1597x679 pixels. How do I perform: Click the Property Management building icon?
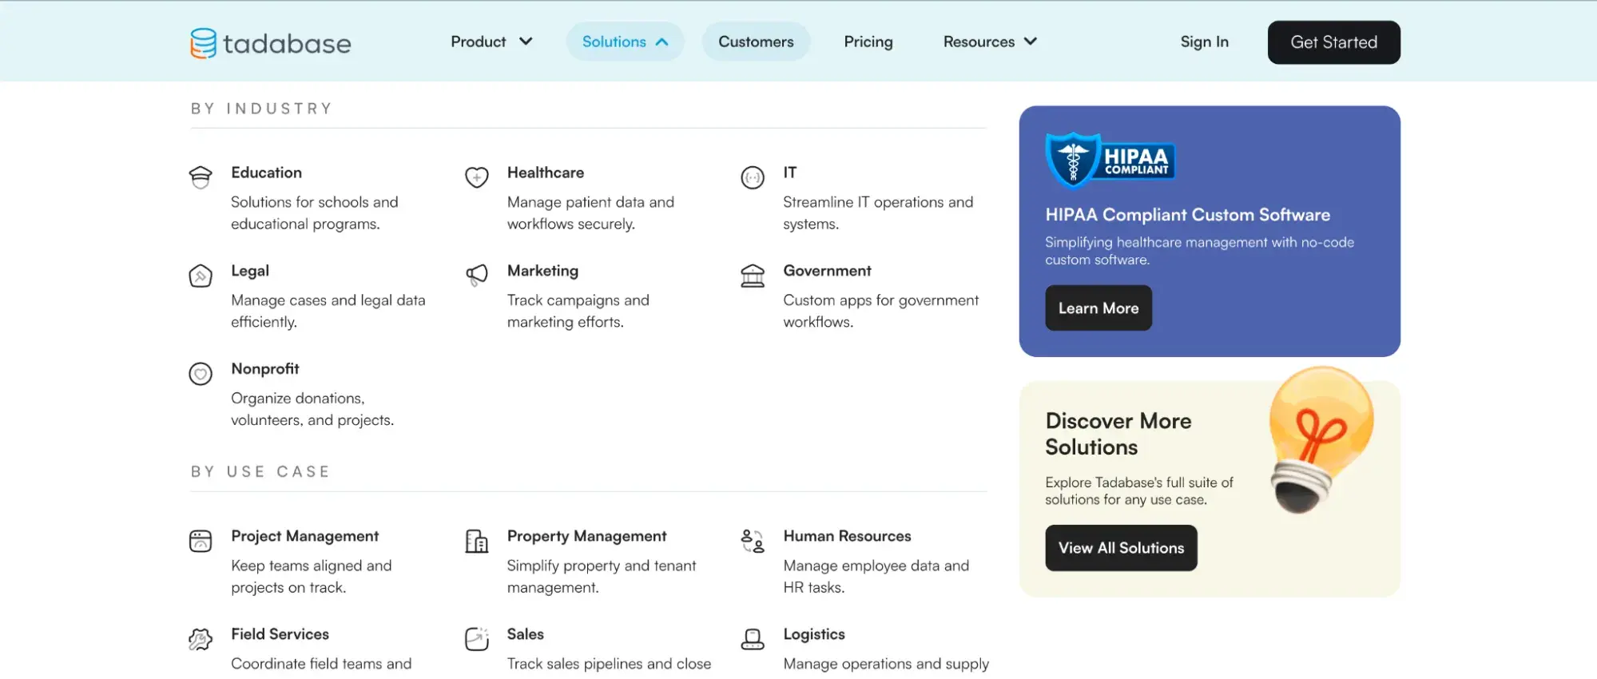(x=477, y=541)
